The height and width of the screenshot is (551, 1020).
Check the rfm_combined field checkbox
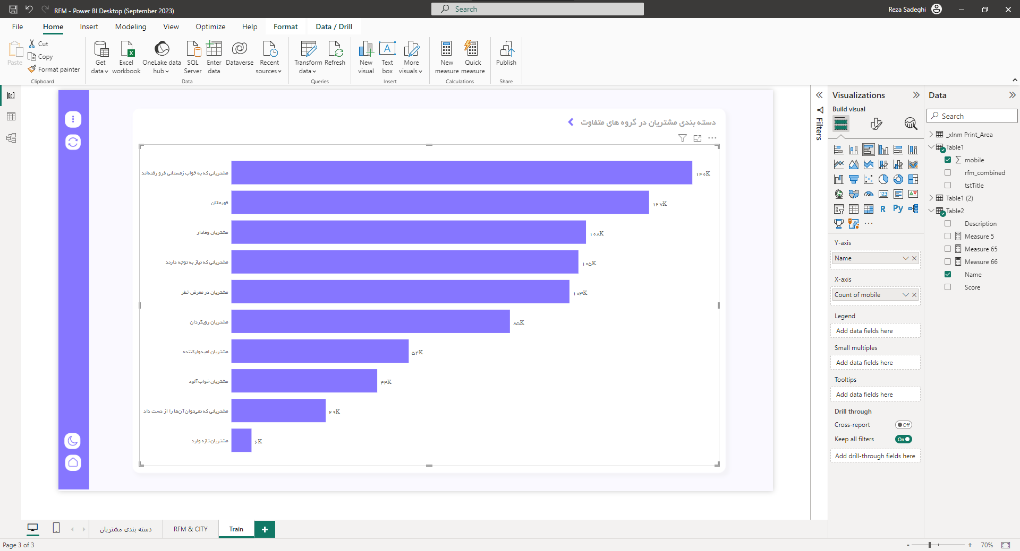948,172
